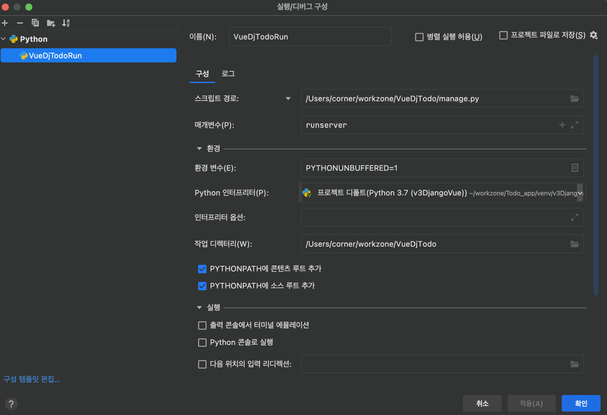Create a new configuration folder
607x415 pixels.
51,23
